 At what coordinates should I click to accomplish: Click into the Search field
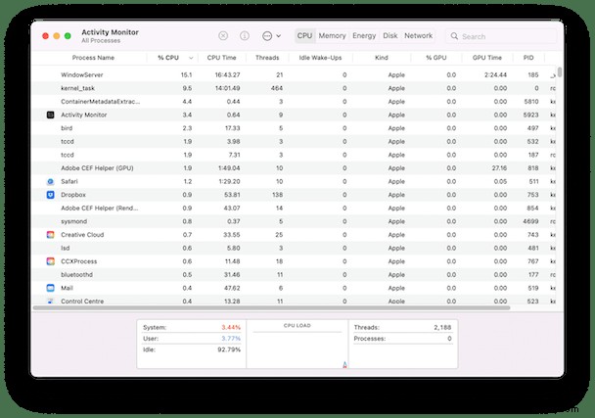click(x=501, y=36)
